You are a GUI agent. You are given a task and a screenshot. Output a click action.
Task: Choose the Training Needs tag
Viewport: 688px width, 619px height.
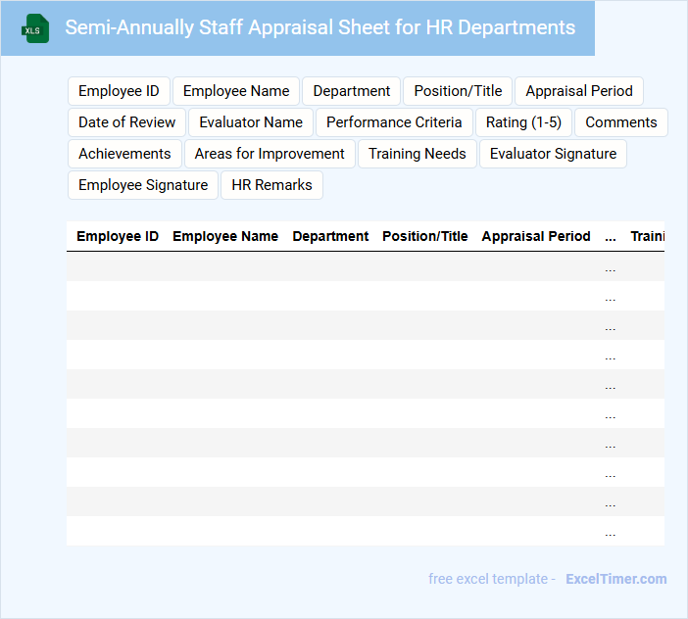point(418,154)
